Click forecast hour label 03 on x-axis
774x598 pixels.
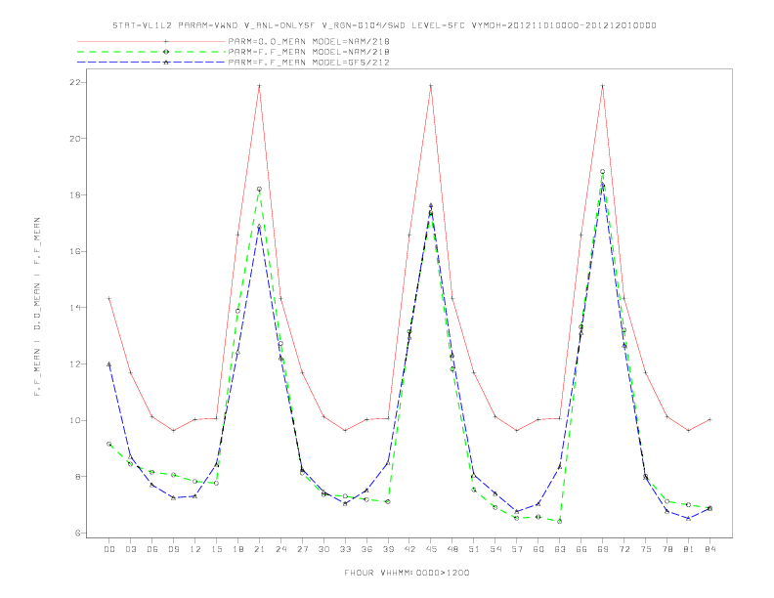[x=130, y=549]
